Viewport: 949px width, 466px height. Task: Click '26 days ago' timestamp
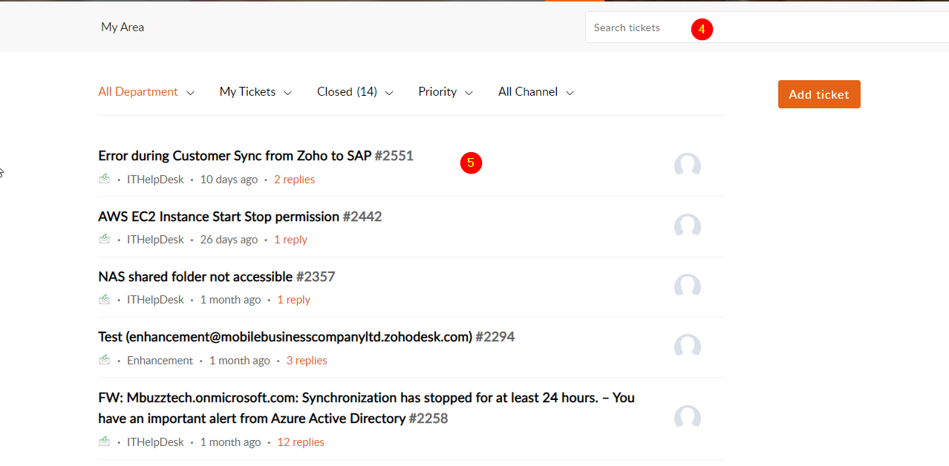(229, 240)
